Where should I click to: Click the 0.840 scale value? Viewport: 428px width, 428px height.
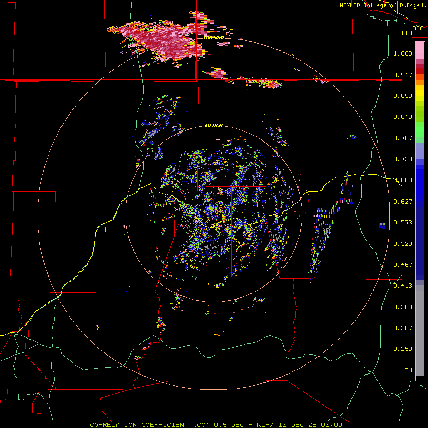tap(403, 117)
